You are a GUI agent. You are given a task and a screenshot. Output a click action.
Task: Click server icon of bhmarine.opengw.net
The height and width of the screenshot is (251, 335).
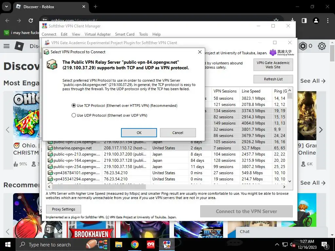50,148
